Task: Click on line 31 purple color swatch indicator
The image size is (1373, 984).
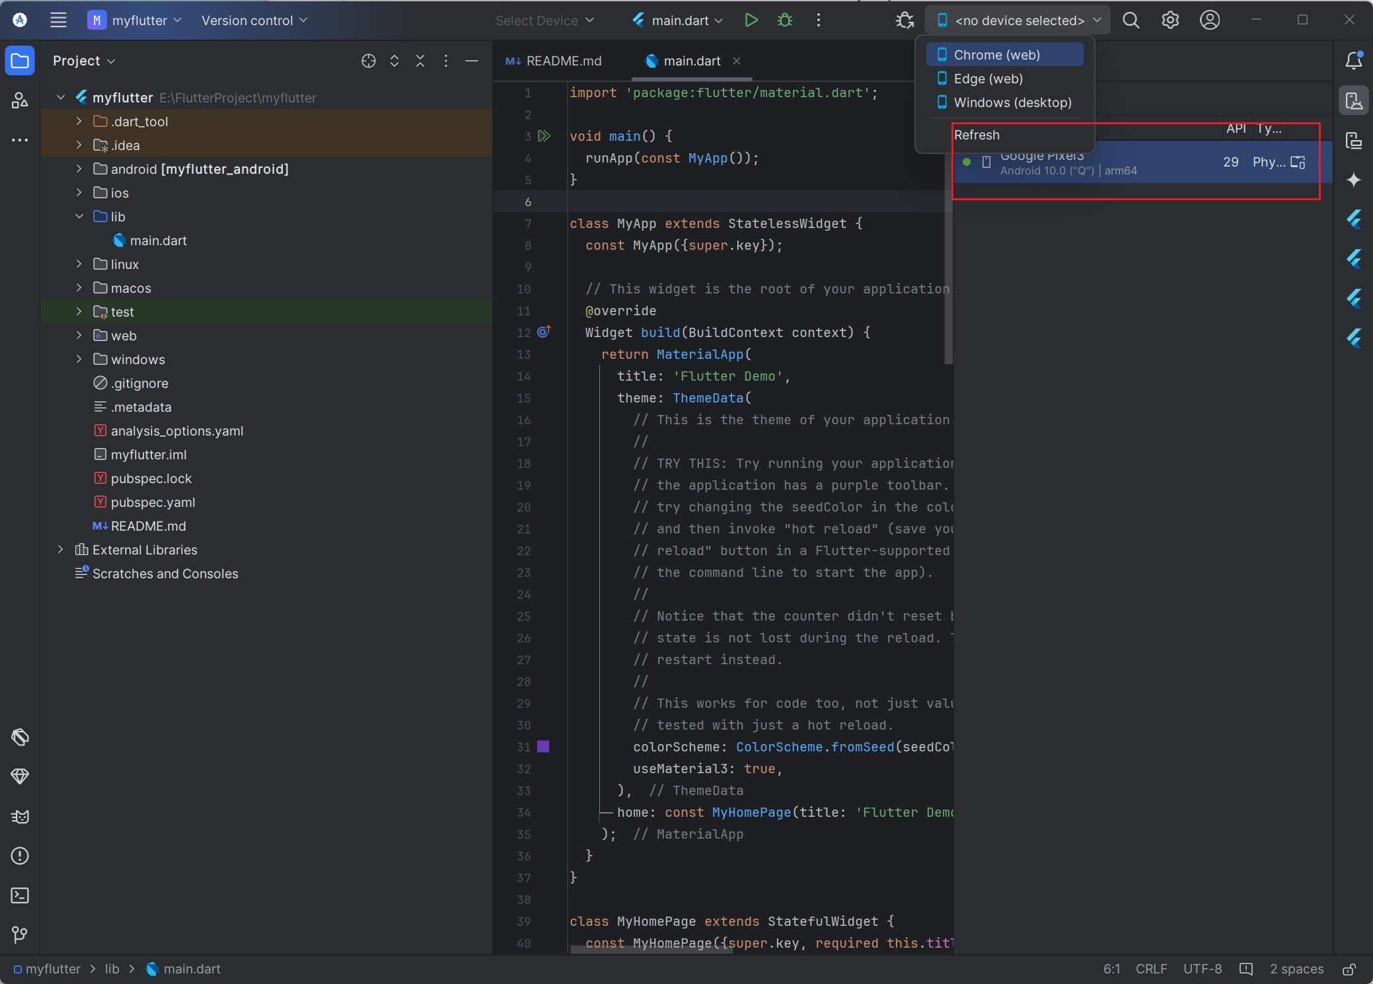Action: click(545, 747)
